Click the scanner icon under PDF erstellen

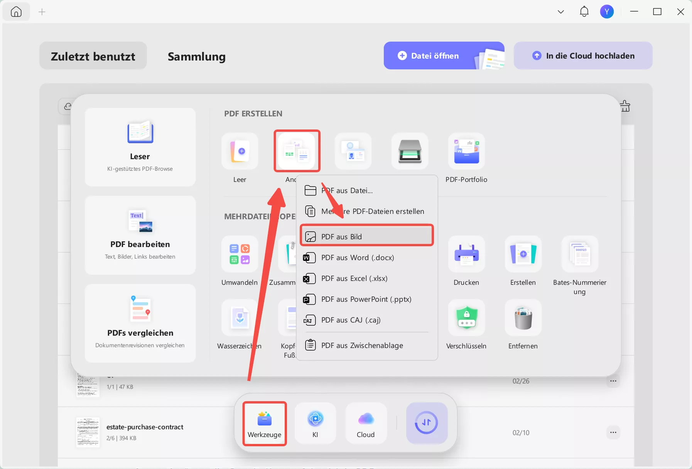(x=410, y=151)
